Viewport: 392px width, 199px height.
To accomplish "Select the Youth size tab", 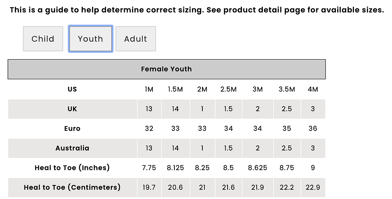I will click(90, 39).
